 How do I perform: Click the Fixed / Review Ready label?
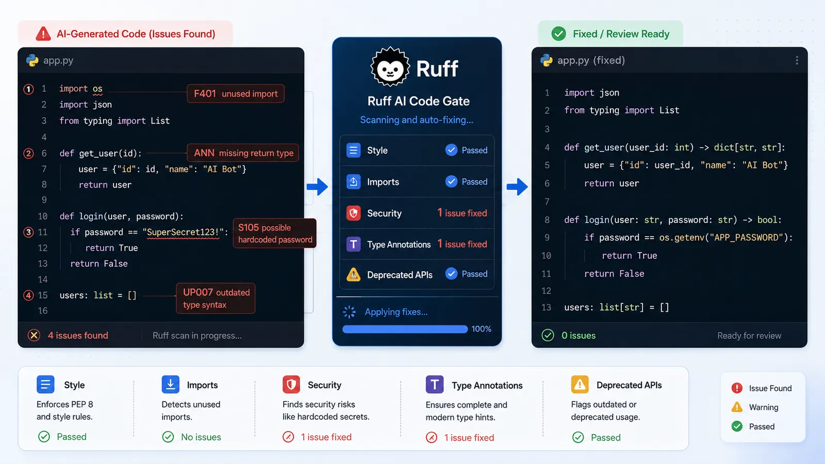(x=621, y=34)
